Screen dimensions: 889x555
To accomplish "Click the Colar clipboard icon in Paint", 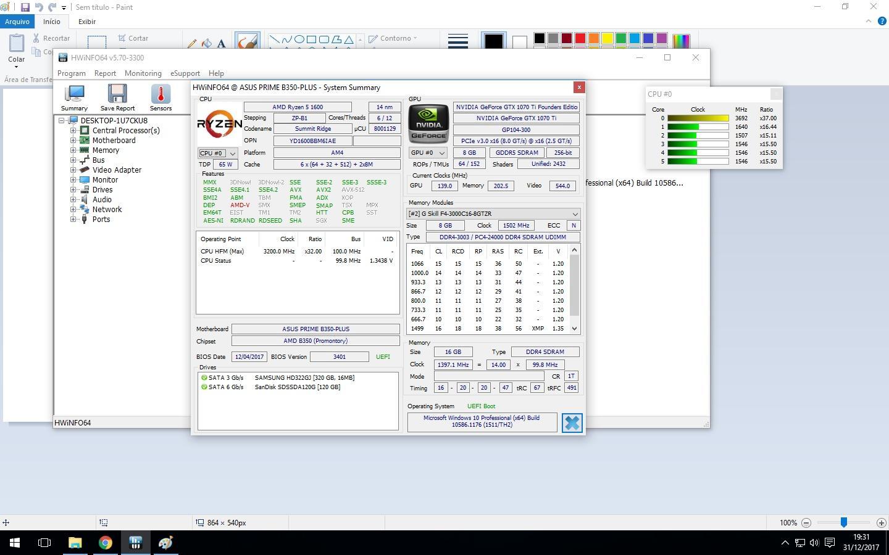I will pos(17,44).
